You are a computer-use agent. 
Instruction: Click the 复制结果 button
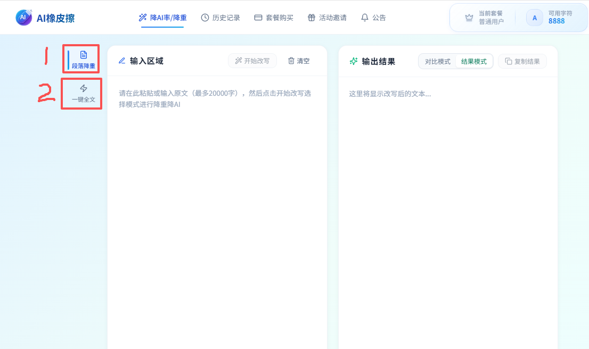click(x=522, y=62)
